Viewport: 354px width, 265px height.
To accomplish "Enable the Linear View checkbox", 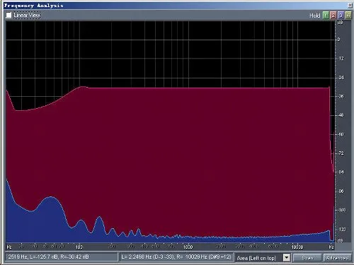I will (8, 16).
